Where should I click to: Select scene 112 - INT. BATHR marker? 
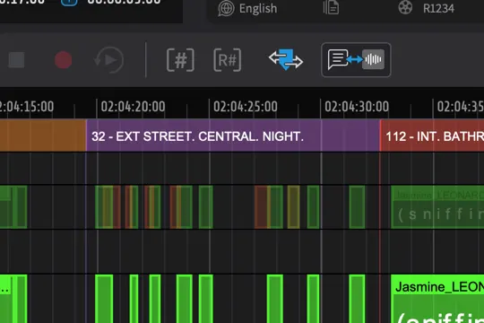click(x=432, y=136)
